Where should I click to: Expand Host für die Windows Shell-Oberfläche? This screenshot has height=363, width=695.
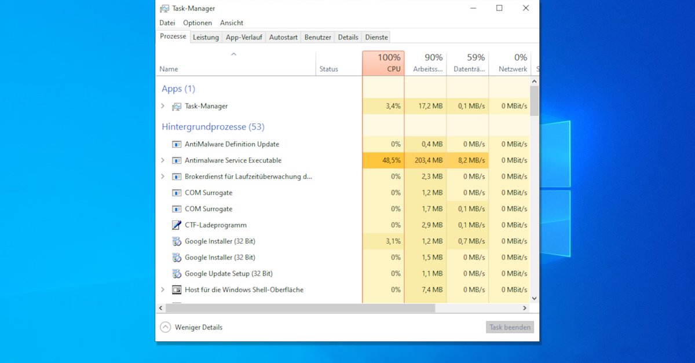point(163,290)
